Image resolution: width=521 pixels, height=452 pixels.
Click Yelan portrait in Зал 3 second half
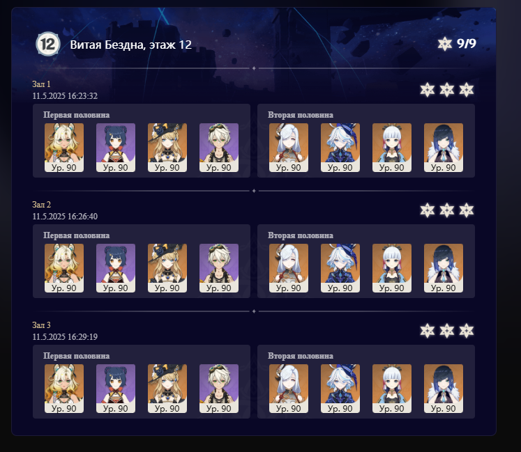(444, 389)
